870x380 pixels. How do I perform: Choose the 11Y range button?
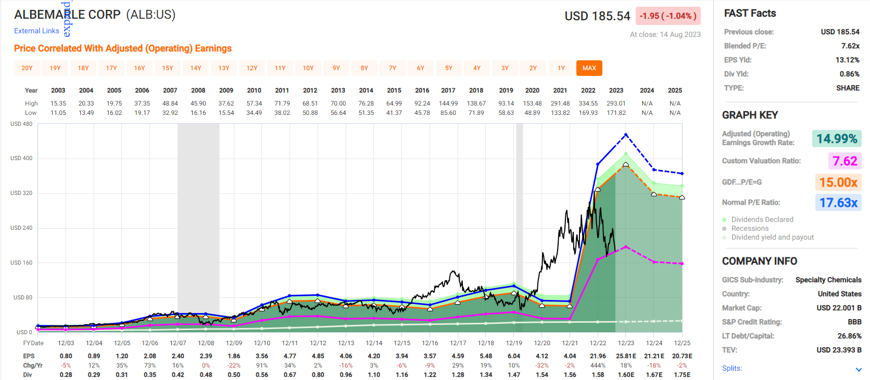(280, 68)
